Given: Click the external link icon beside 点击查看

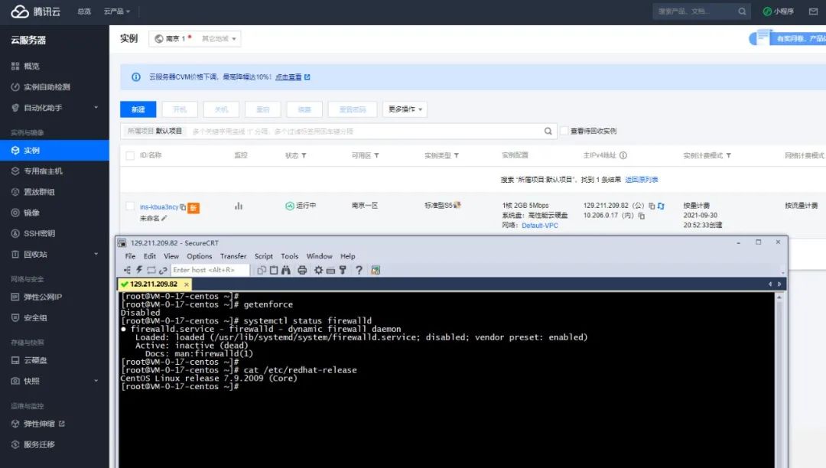Looking at the screenshot, I should (307, 77).
